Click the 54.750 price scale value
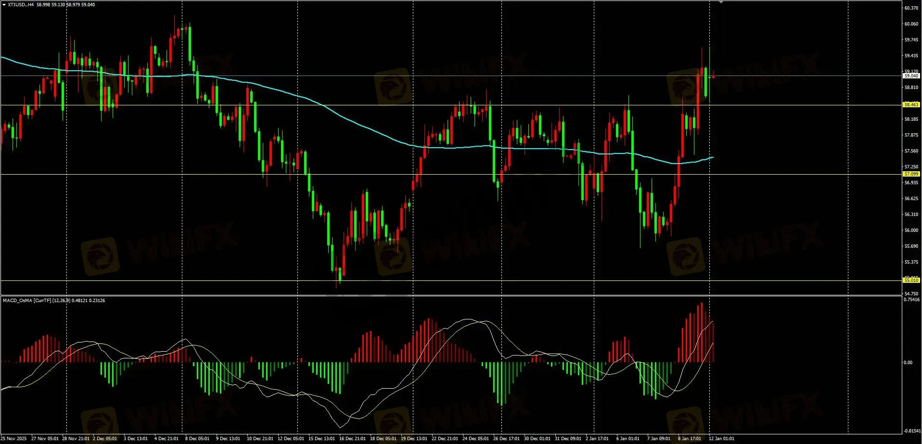922x444 pixels. coord(911,293)
